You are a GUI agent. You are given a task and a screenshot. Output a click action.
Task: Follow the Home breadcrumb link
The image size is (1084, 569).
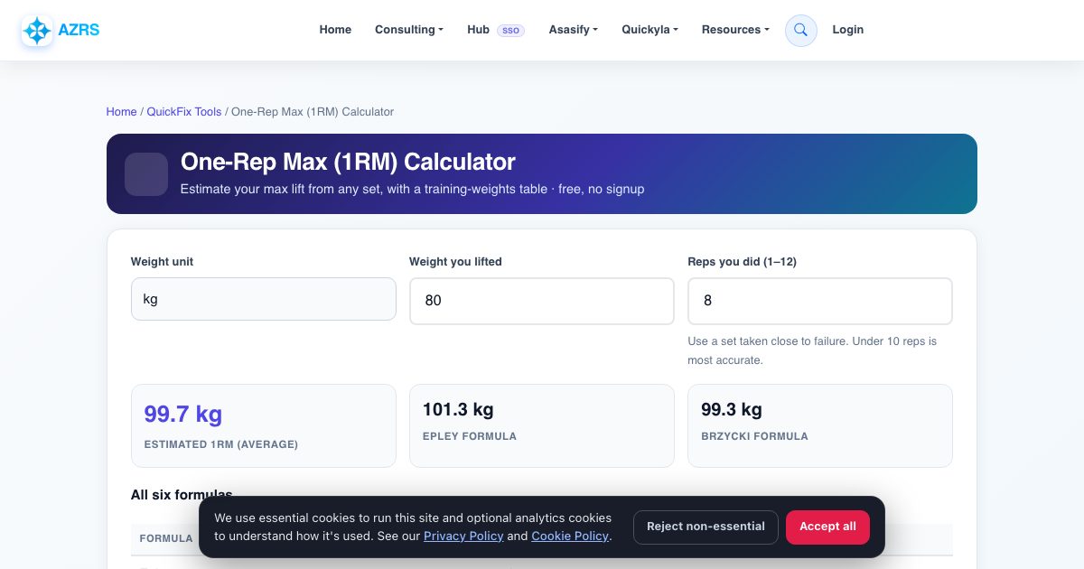tap(121, 112)
